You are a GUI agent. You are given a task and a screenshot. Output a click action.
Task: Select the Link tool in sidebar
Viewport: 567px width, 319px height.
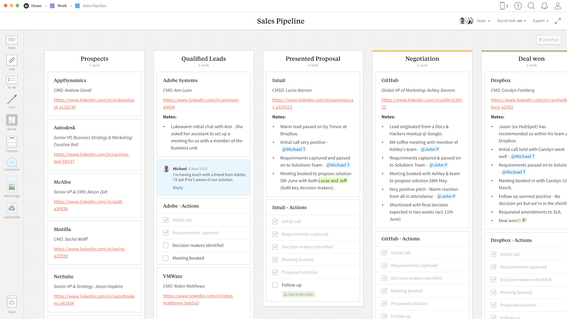tap(12, 63)
